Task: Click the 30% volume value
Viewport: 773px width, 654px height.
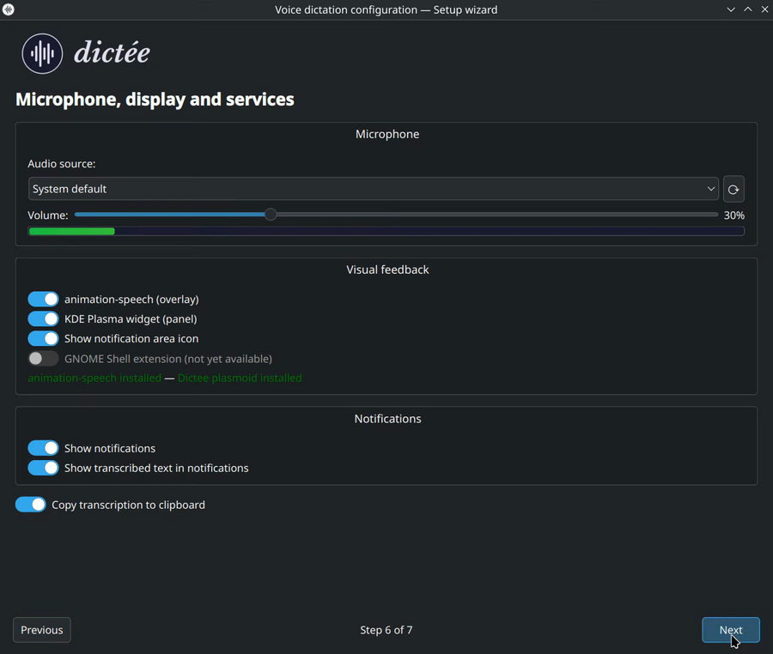Action: click(x=734, y=215)
